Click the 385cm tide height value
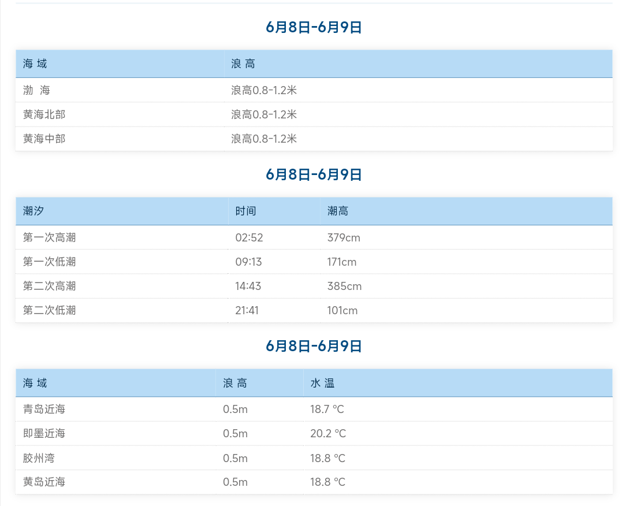622x506 pixels. click(x=344, y=286)
